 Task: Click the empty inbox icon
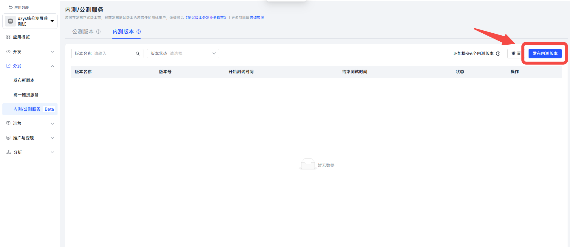pyautogui.click(x=308, y=164)
